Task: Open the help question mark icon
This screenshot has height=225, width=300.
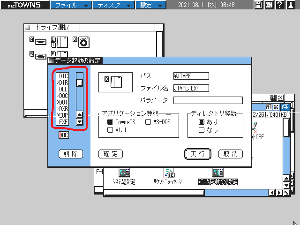Action: pyautogui.click(x=280, y=5)
